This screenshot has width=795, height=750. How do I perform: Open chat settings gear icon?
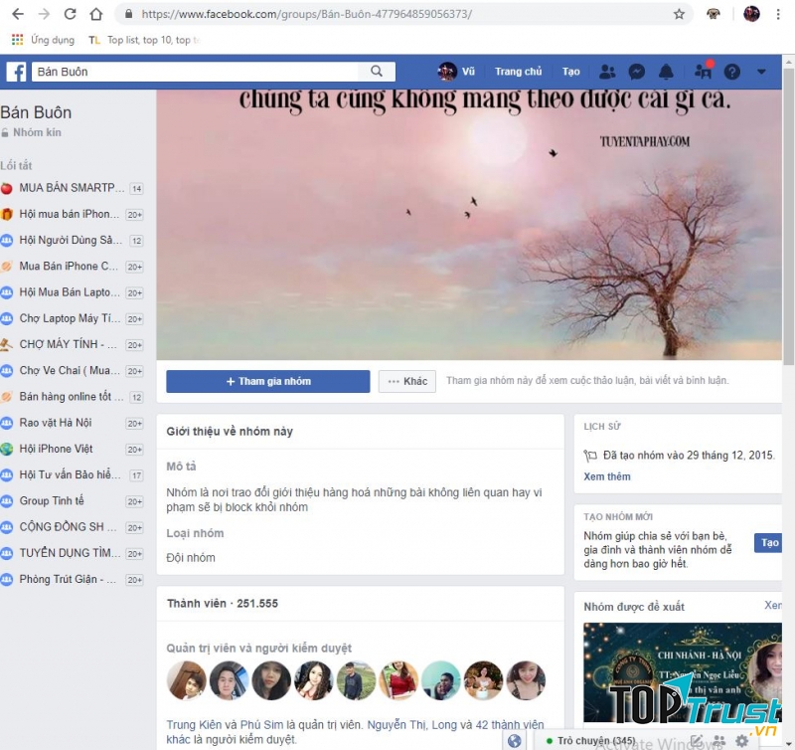pos(741,741)
